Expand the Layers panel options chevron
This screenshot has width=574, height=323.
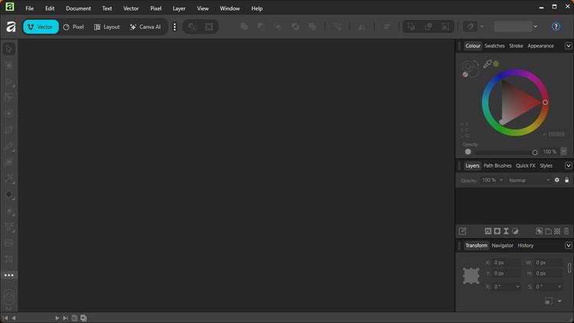point(568,165)
